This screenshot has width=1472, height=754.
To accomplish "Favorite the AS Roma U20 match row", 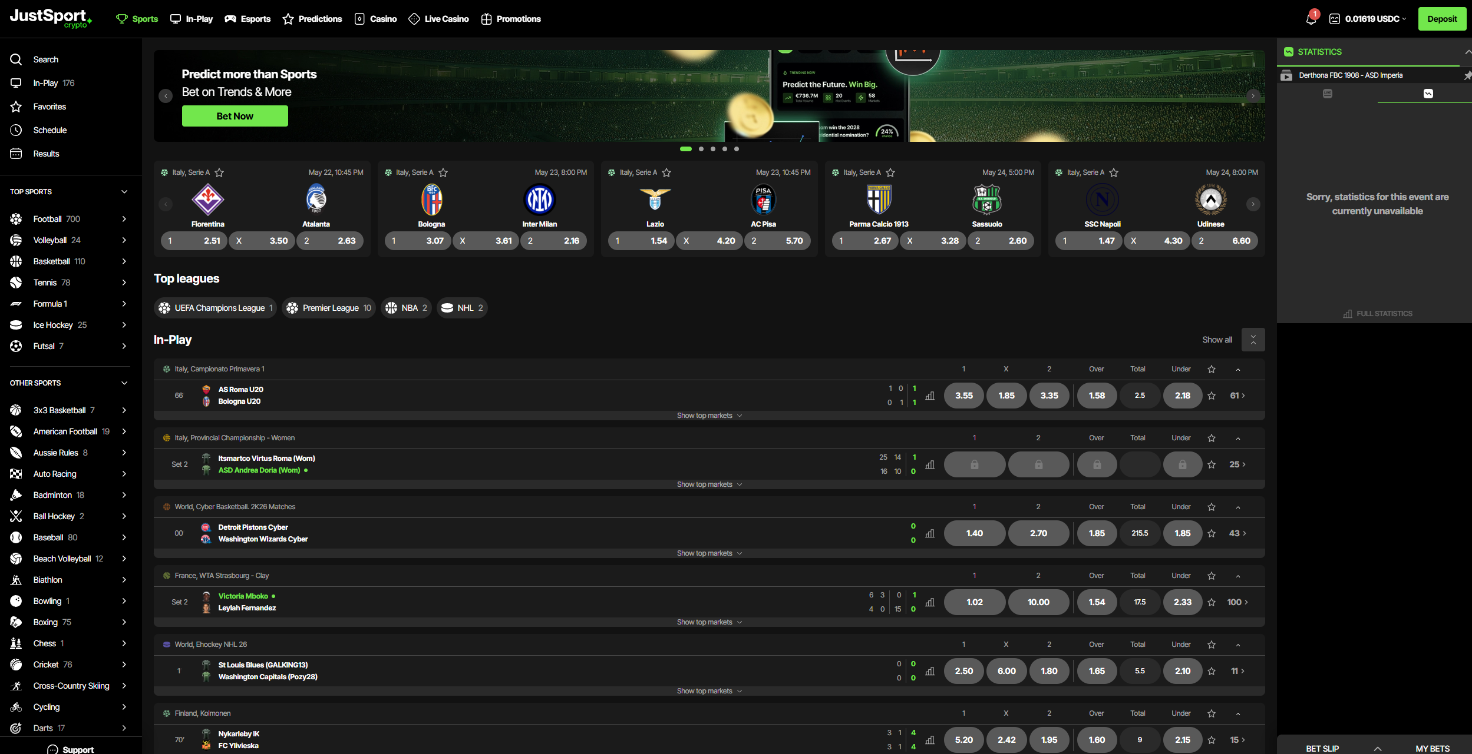I will (1212, 396).
